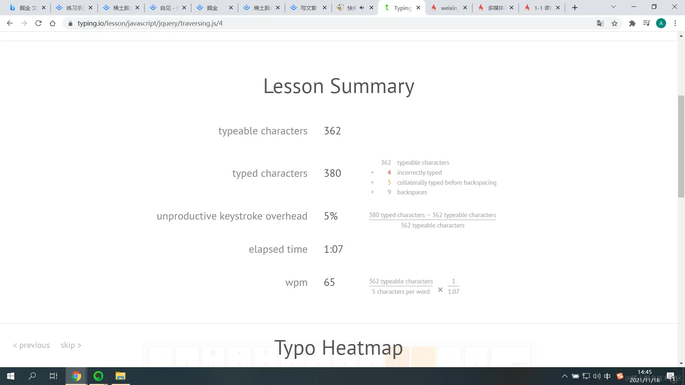Screen dimensions: 685x385
Task: Open a new browser tab
Action: click(x=575, y=7)
